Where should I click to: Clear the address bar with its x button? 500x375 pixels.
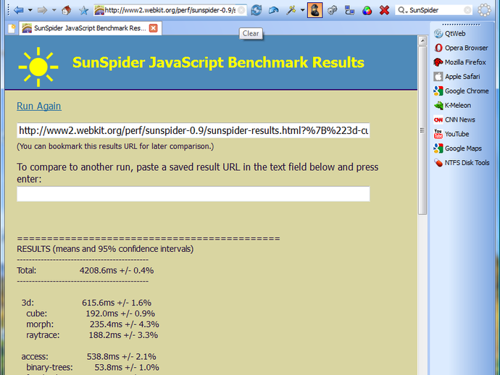point(242,10)
